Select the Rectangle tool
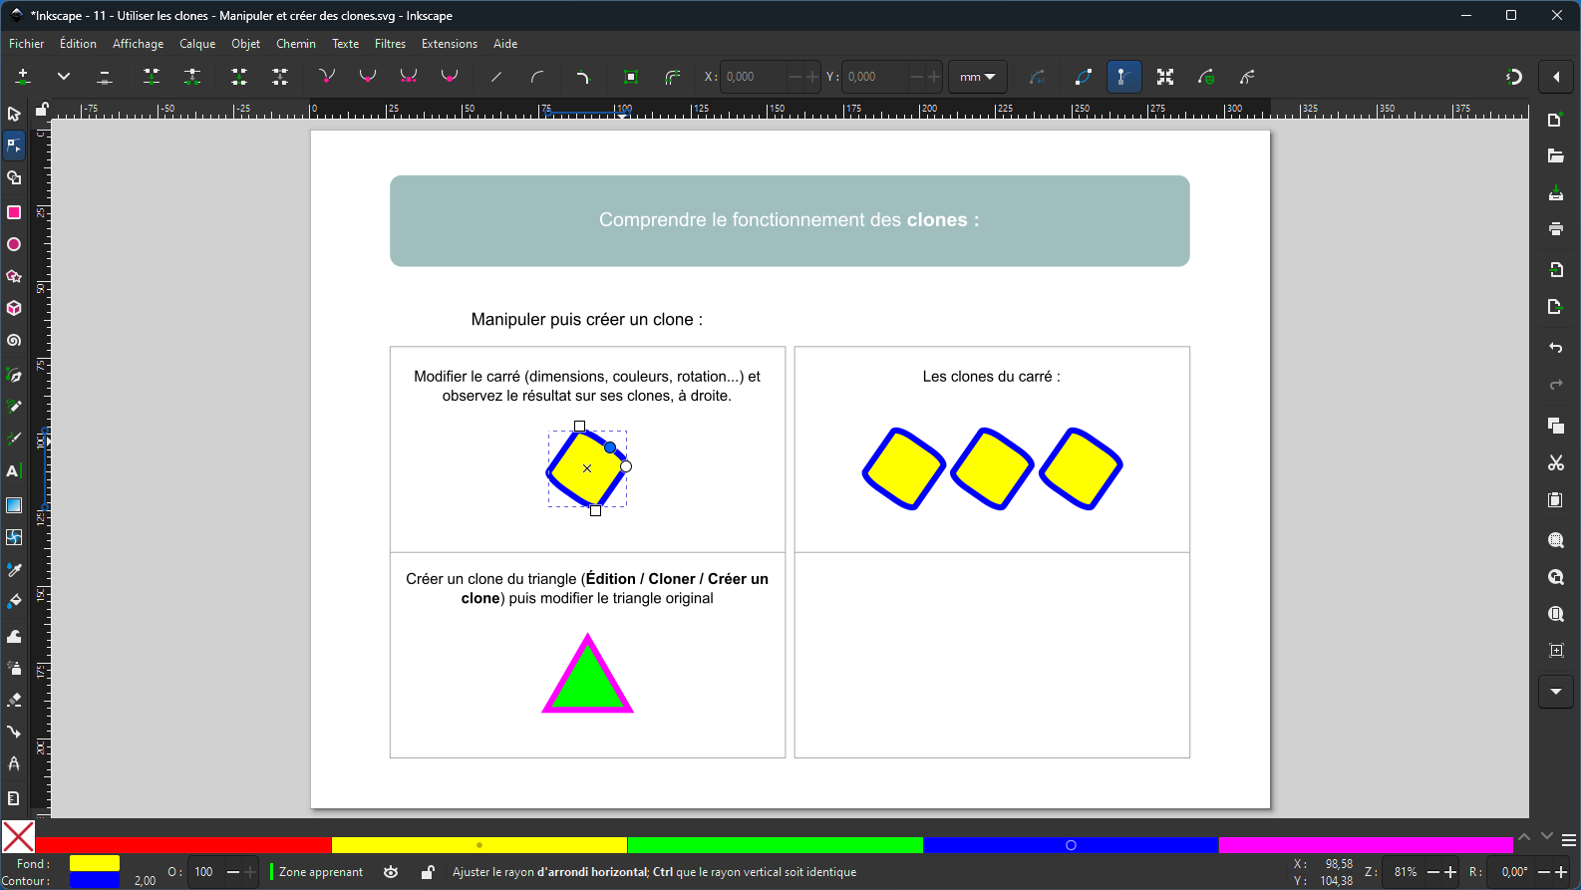 pyautogui.click(x=14, y=212)
